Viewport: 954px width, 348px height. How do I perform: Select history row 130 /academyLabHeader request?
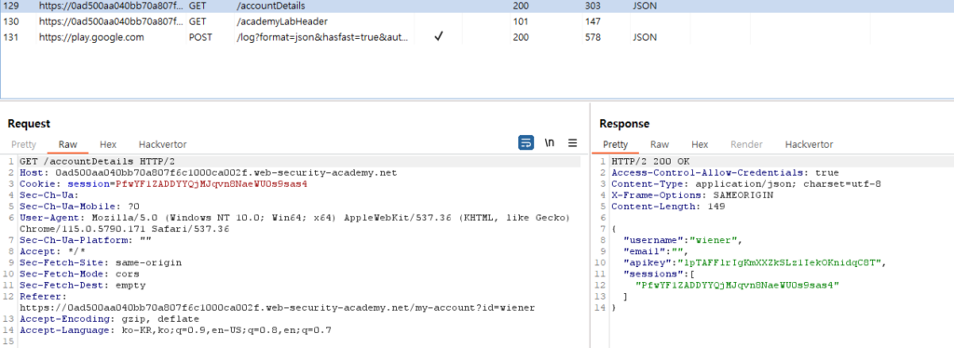(x=477, y=21)
